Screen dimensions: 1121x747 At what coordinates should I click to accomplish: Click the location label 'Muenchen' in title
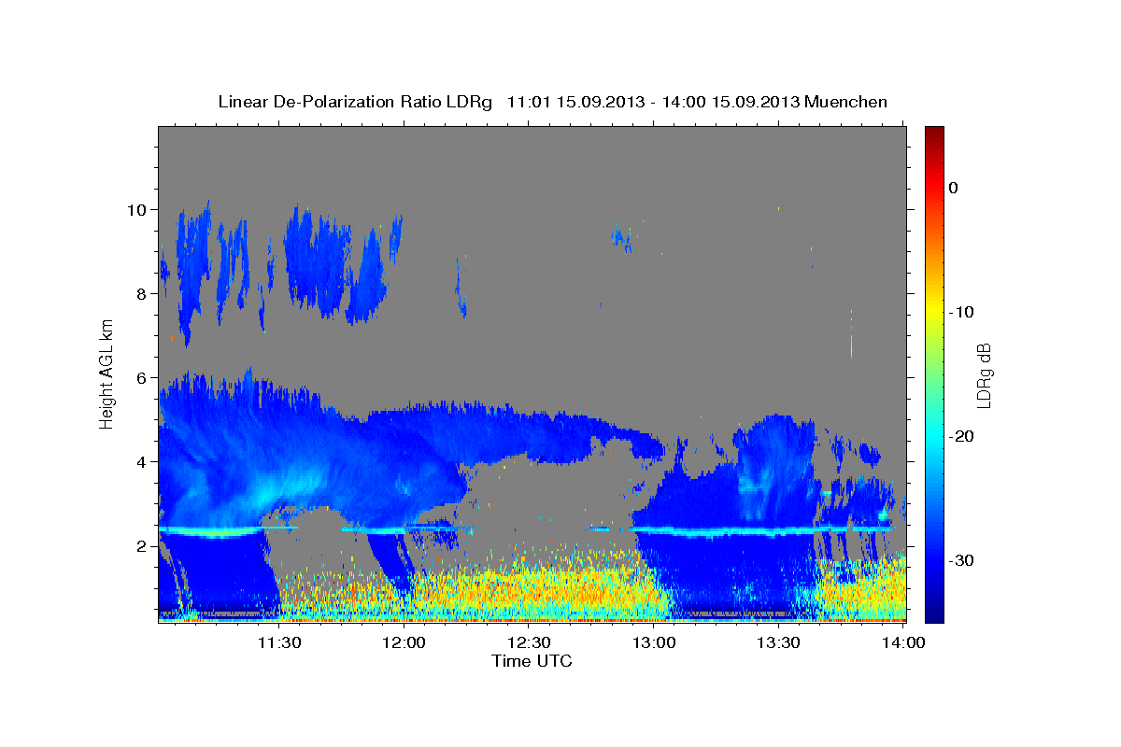click(x=846, y=102)
